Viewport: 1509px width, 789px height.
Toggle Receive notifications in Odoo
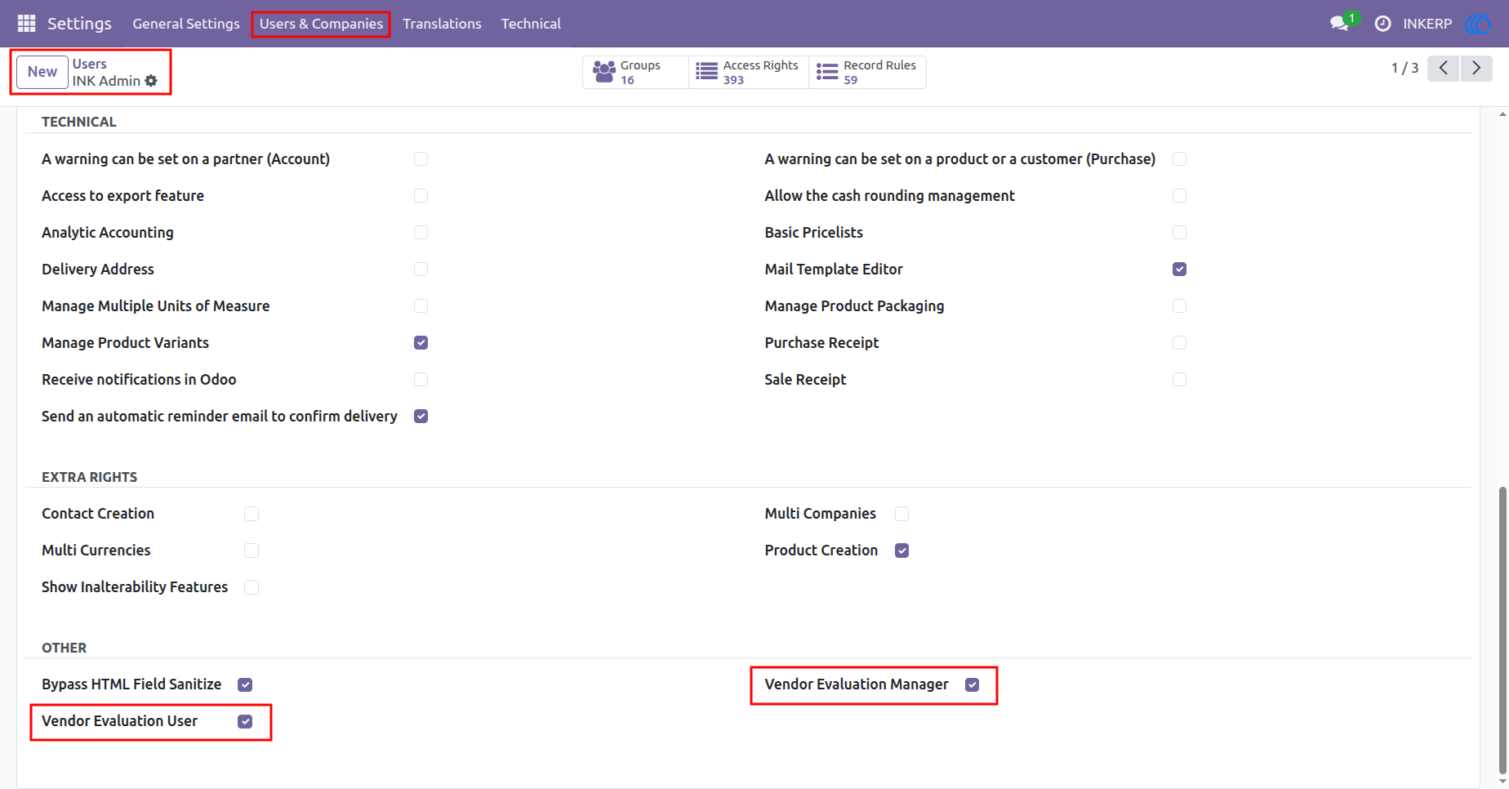pyautogui.click(x=421, y=380)
